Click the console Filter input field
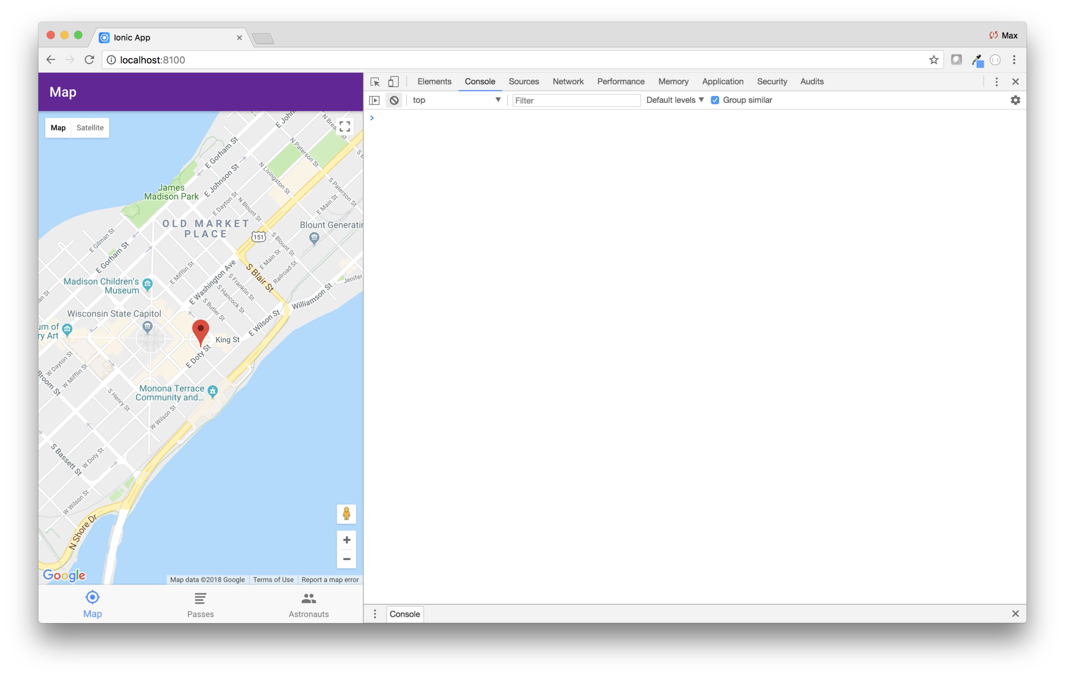 click(x=576, y=100)
